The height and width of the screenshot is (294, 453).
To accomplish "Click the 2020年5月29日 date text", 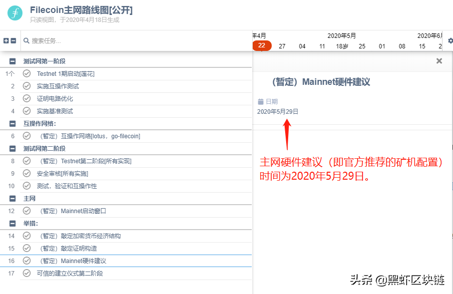I will click(277, 112).
